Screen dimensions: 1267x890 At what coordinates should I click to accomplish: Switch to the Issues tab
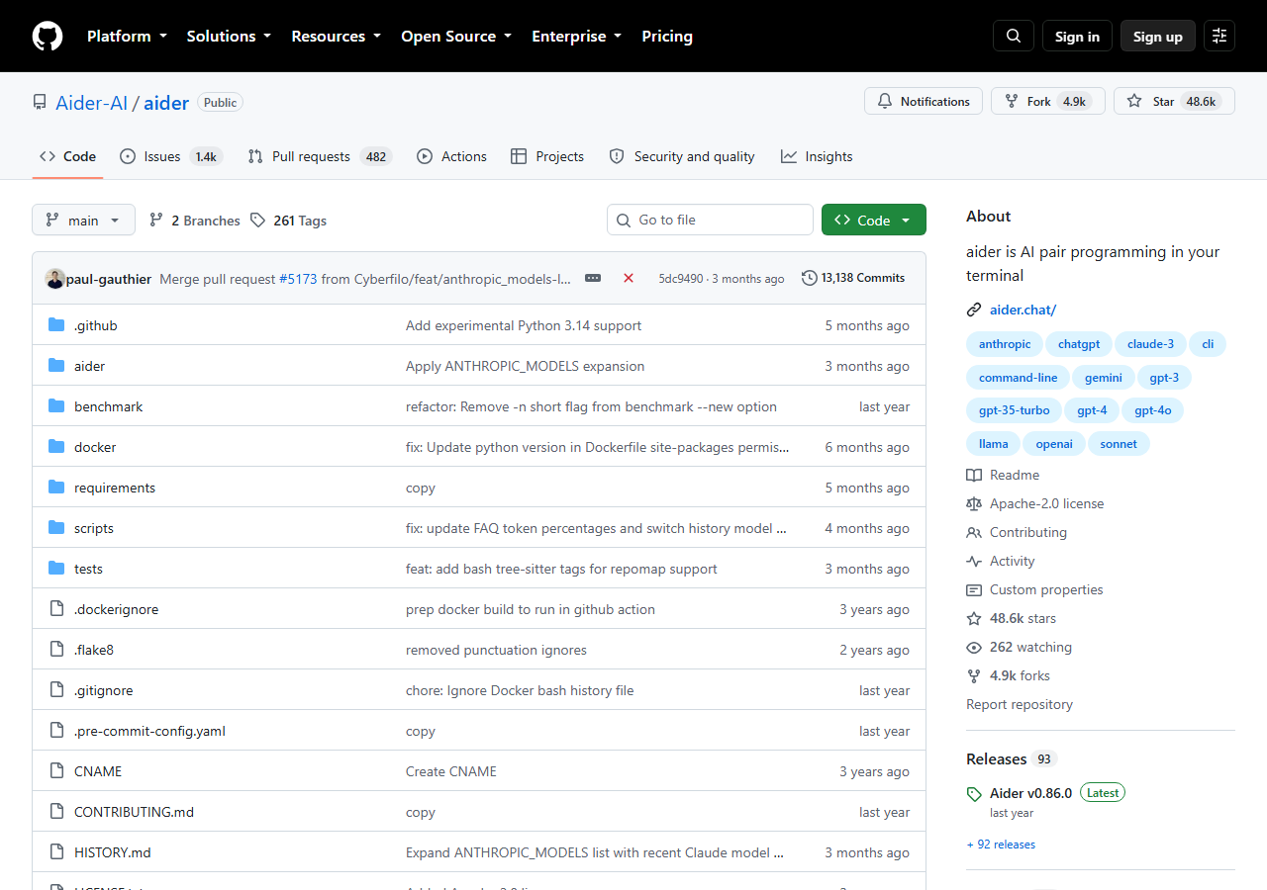[x=171, y=156]
